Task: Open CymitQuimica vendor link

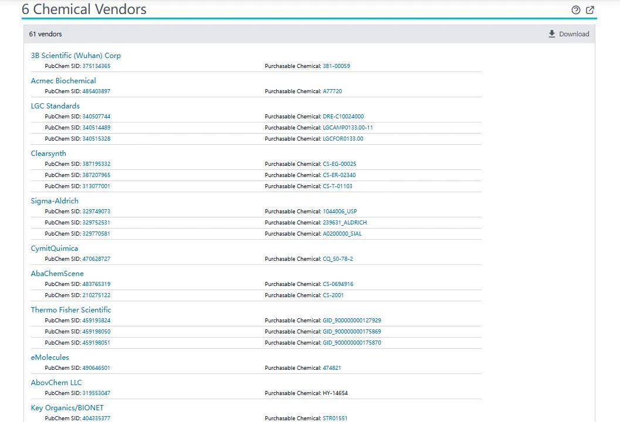Action: pyautogui.click(x=55, y=248)
